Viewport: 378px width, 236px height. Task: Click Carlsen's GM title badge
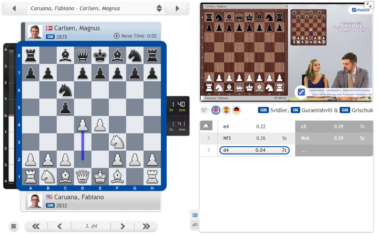50,36
